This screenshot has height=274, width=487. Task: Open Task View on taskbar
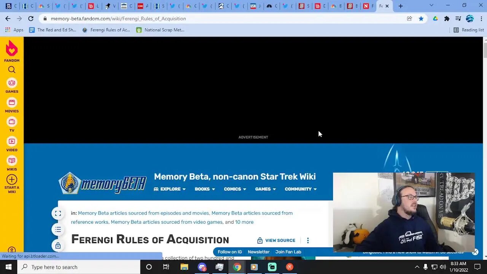166,267
